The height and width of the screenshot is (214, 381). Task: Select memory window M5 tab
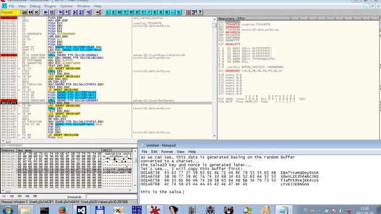(x=35, y=196)
